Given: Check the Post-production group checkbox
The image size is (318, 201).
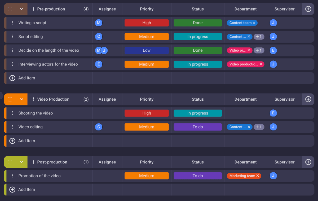Looking at the screenshot, I should 11,162.
